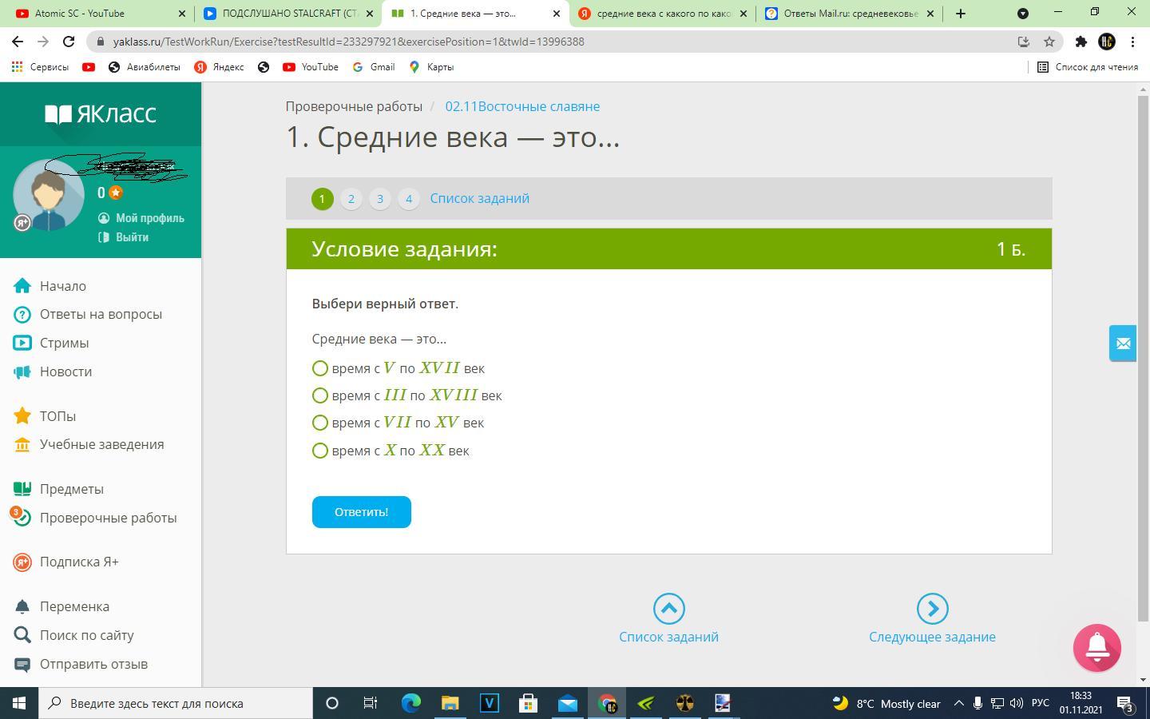Go to Проверочные работы breadcrumb
The height and width of the screenshot is (719, 1150).
(354, 106)
